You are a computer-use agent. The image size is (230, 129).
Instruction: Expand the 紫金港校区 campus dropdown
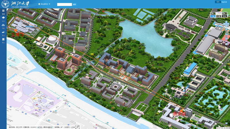(49, 4)
